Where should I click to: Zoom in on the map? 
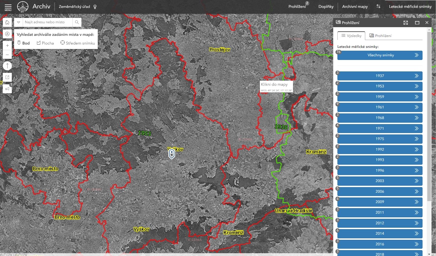click(x=7, y=45)
